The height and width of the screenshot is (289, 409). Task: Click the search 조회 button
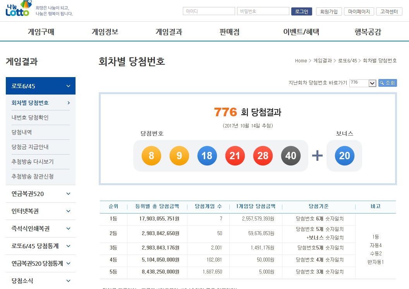point(387,83)
